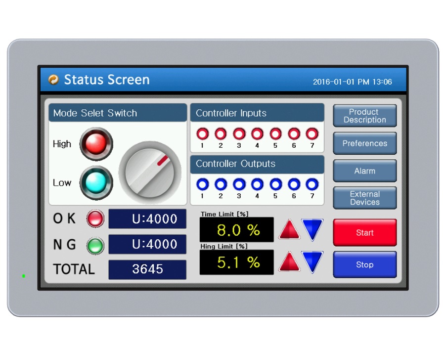Toggle Controller Output indicator 1
Screen dimensions: 445x344
click(x=202, y=184)
